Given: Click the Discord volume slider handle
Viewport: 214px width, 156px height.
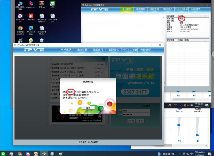Looking at the screenshot, I should click(179, 125).
